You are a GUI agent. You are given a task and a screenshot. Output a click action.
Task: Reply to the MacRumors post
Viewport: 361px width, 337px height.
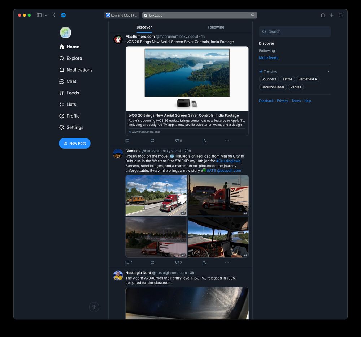(127, 141)
